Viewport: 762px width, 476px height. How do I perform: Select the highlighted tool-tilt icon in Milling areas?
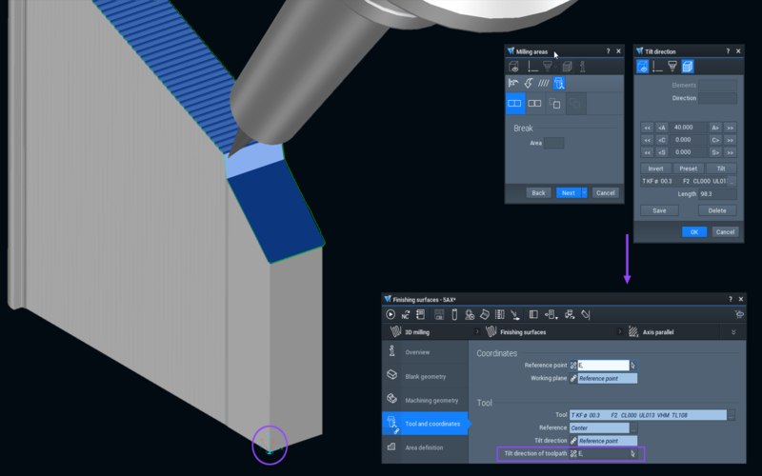tap(559, 83)
